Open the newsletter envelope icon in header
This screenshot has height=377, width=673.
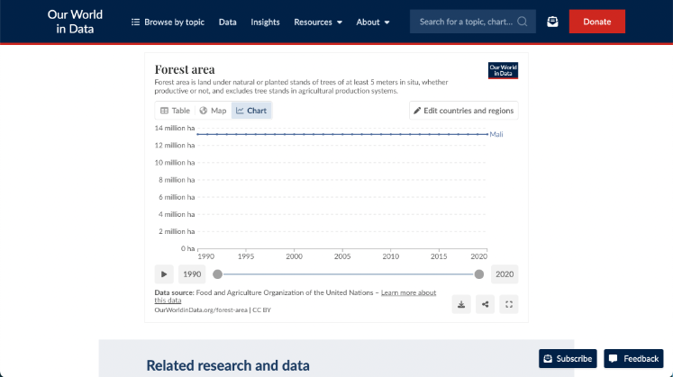(x=552, y=22)
